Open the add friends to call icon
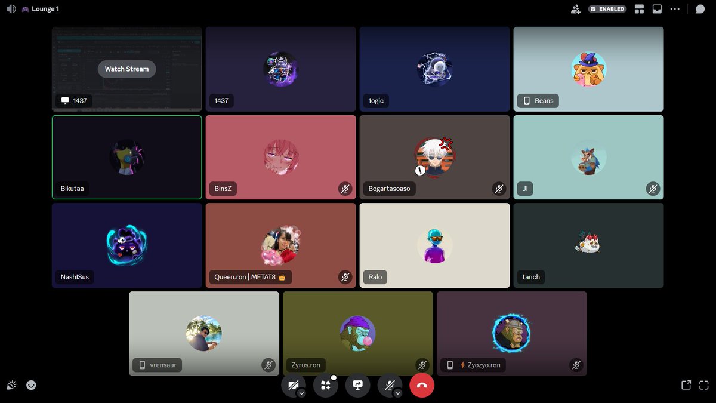The image size is (716, 403). point(575,9)
